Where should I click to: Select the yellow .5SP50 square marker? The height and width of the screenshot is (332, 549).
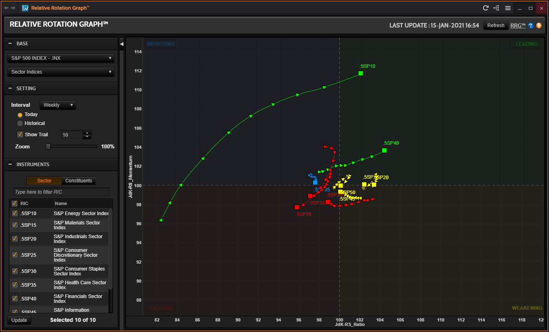(340, 186)
